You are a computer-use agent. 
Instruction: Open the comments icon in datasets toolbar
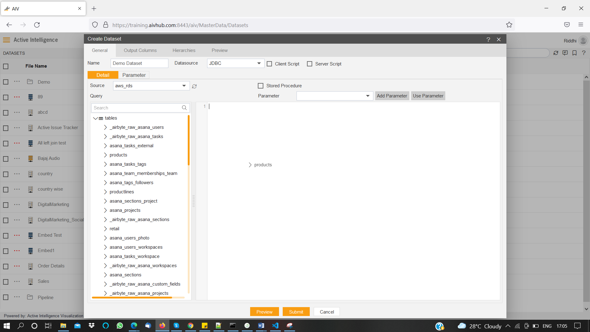click(x=565, y=53)
